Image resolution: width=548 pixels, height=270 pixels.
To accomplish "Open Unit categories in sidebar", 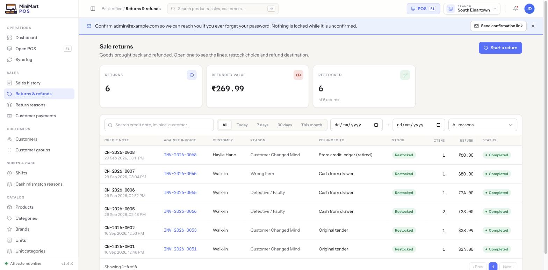I will tap(39, 251).
